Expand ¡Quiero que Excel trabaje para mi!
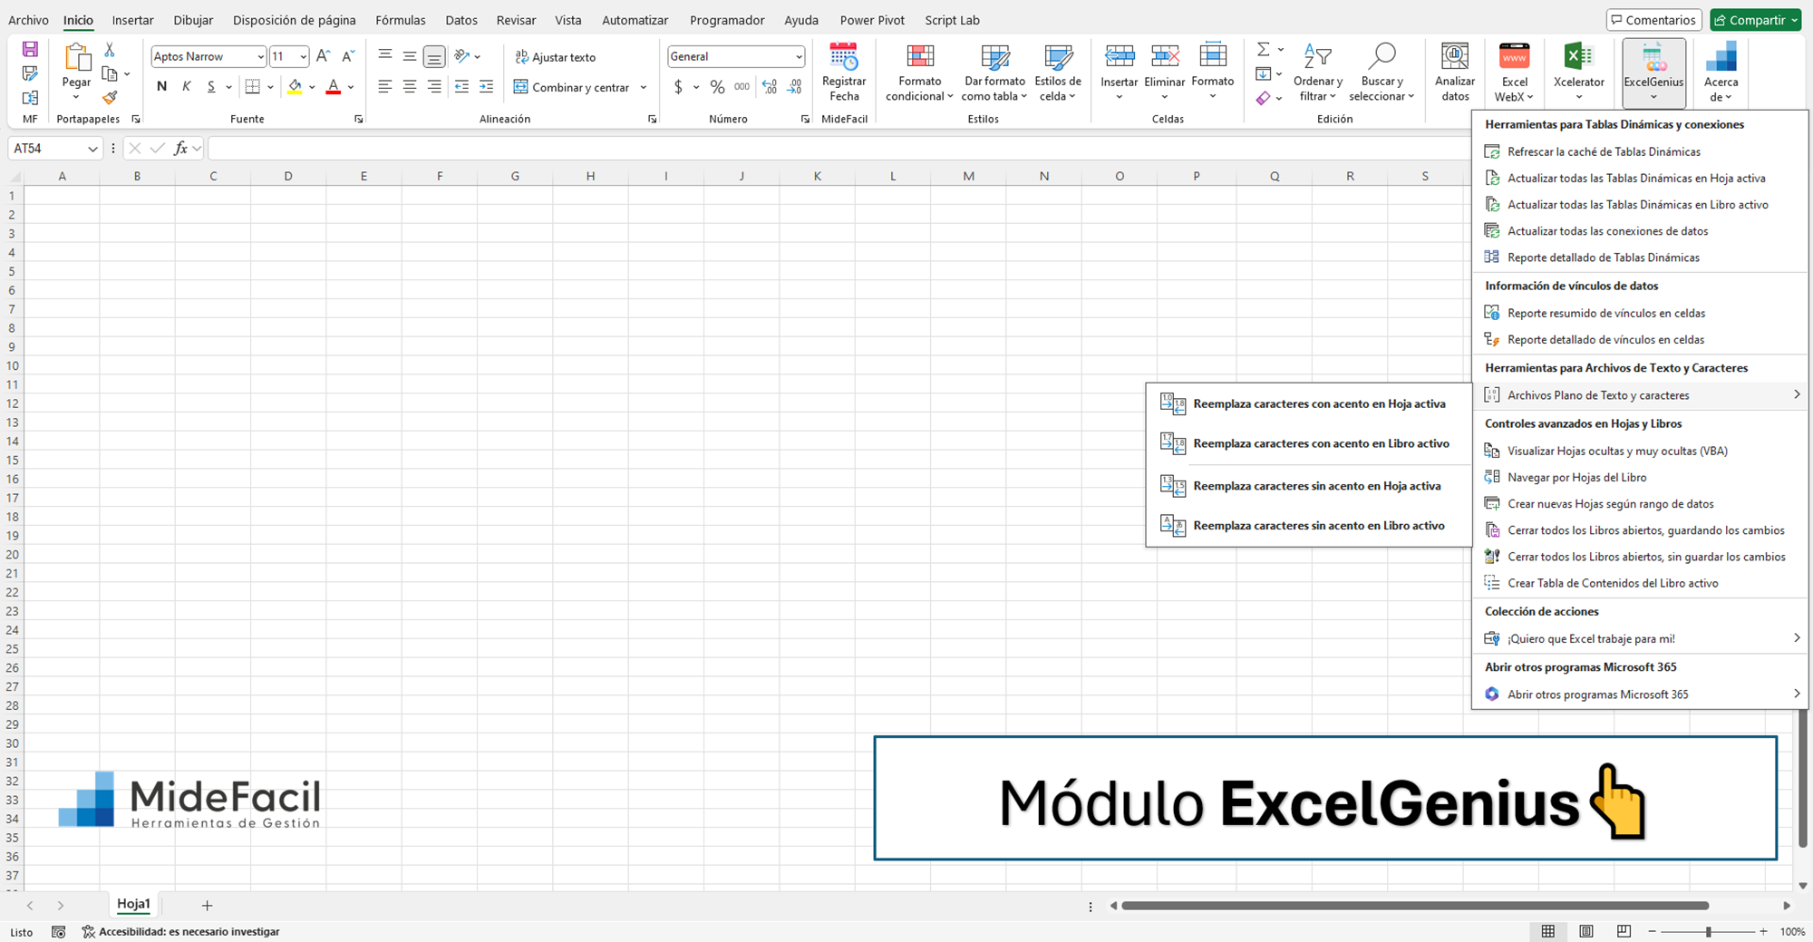The height and width of the screenshot is (942, 1813). pos(1640,638)
